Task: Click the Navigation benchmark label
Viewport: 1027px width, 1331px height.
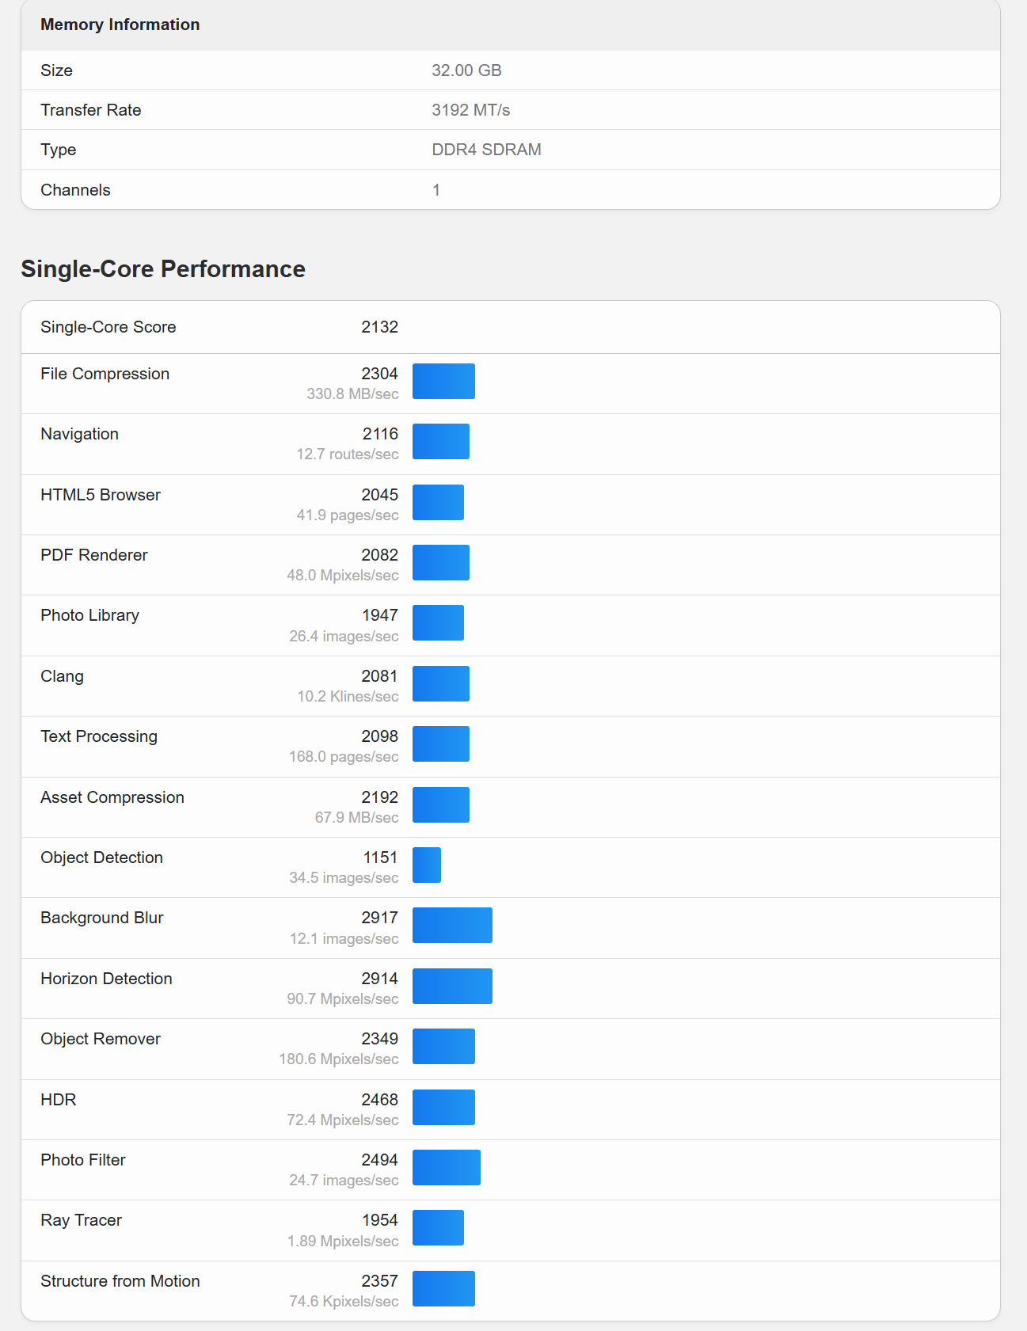Action: point(79,434)
